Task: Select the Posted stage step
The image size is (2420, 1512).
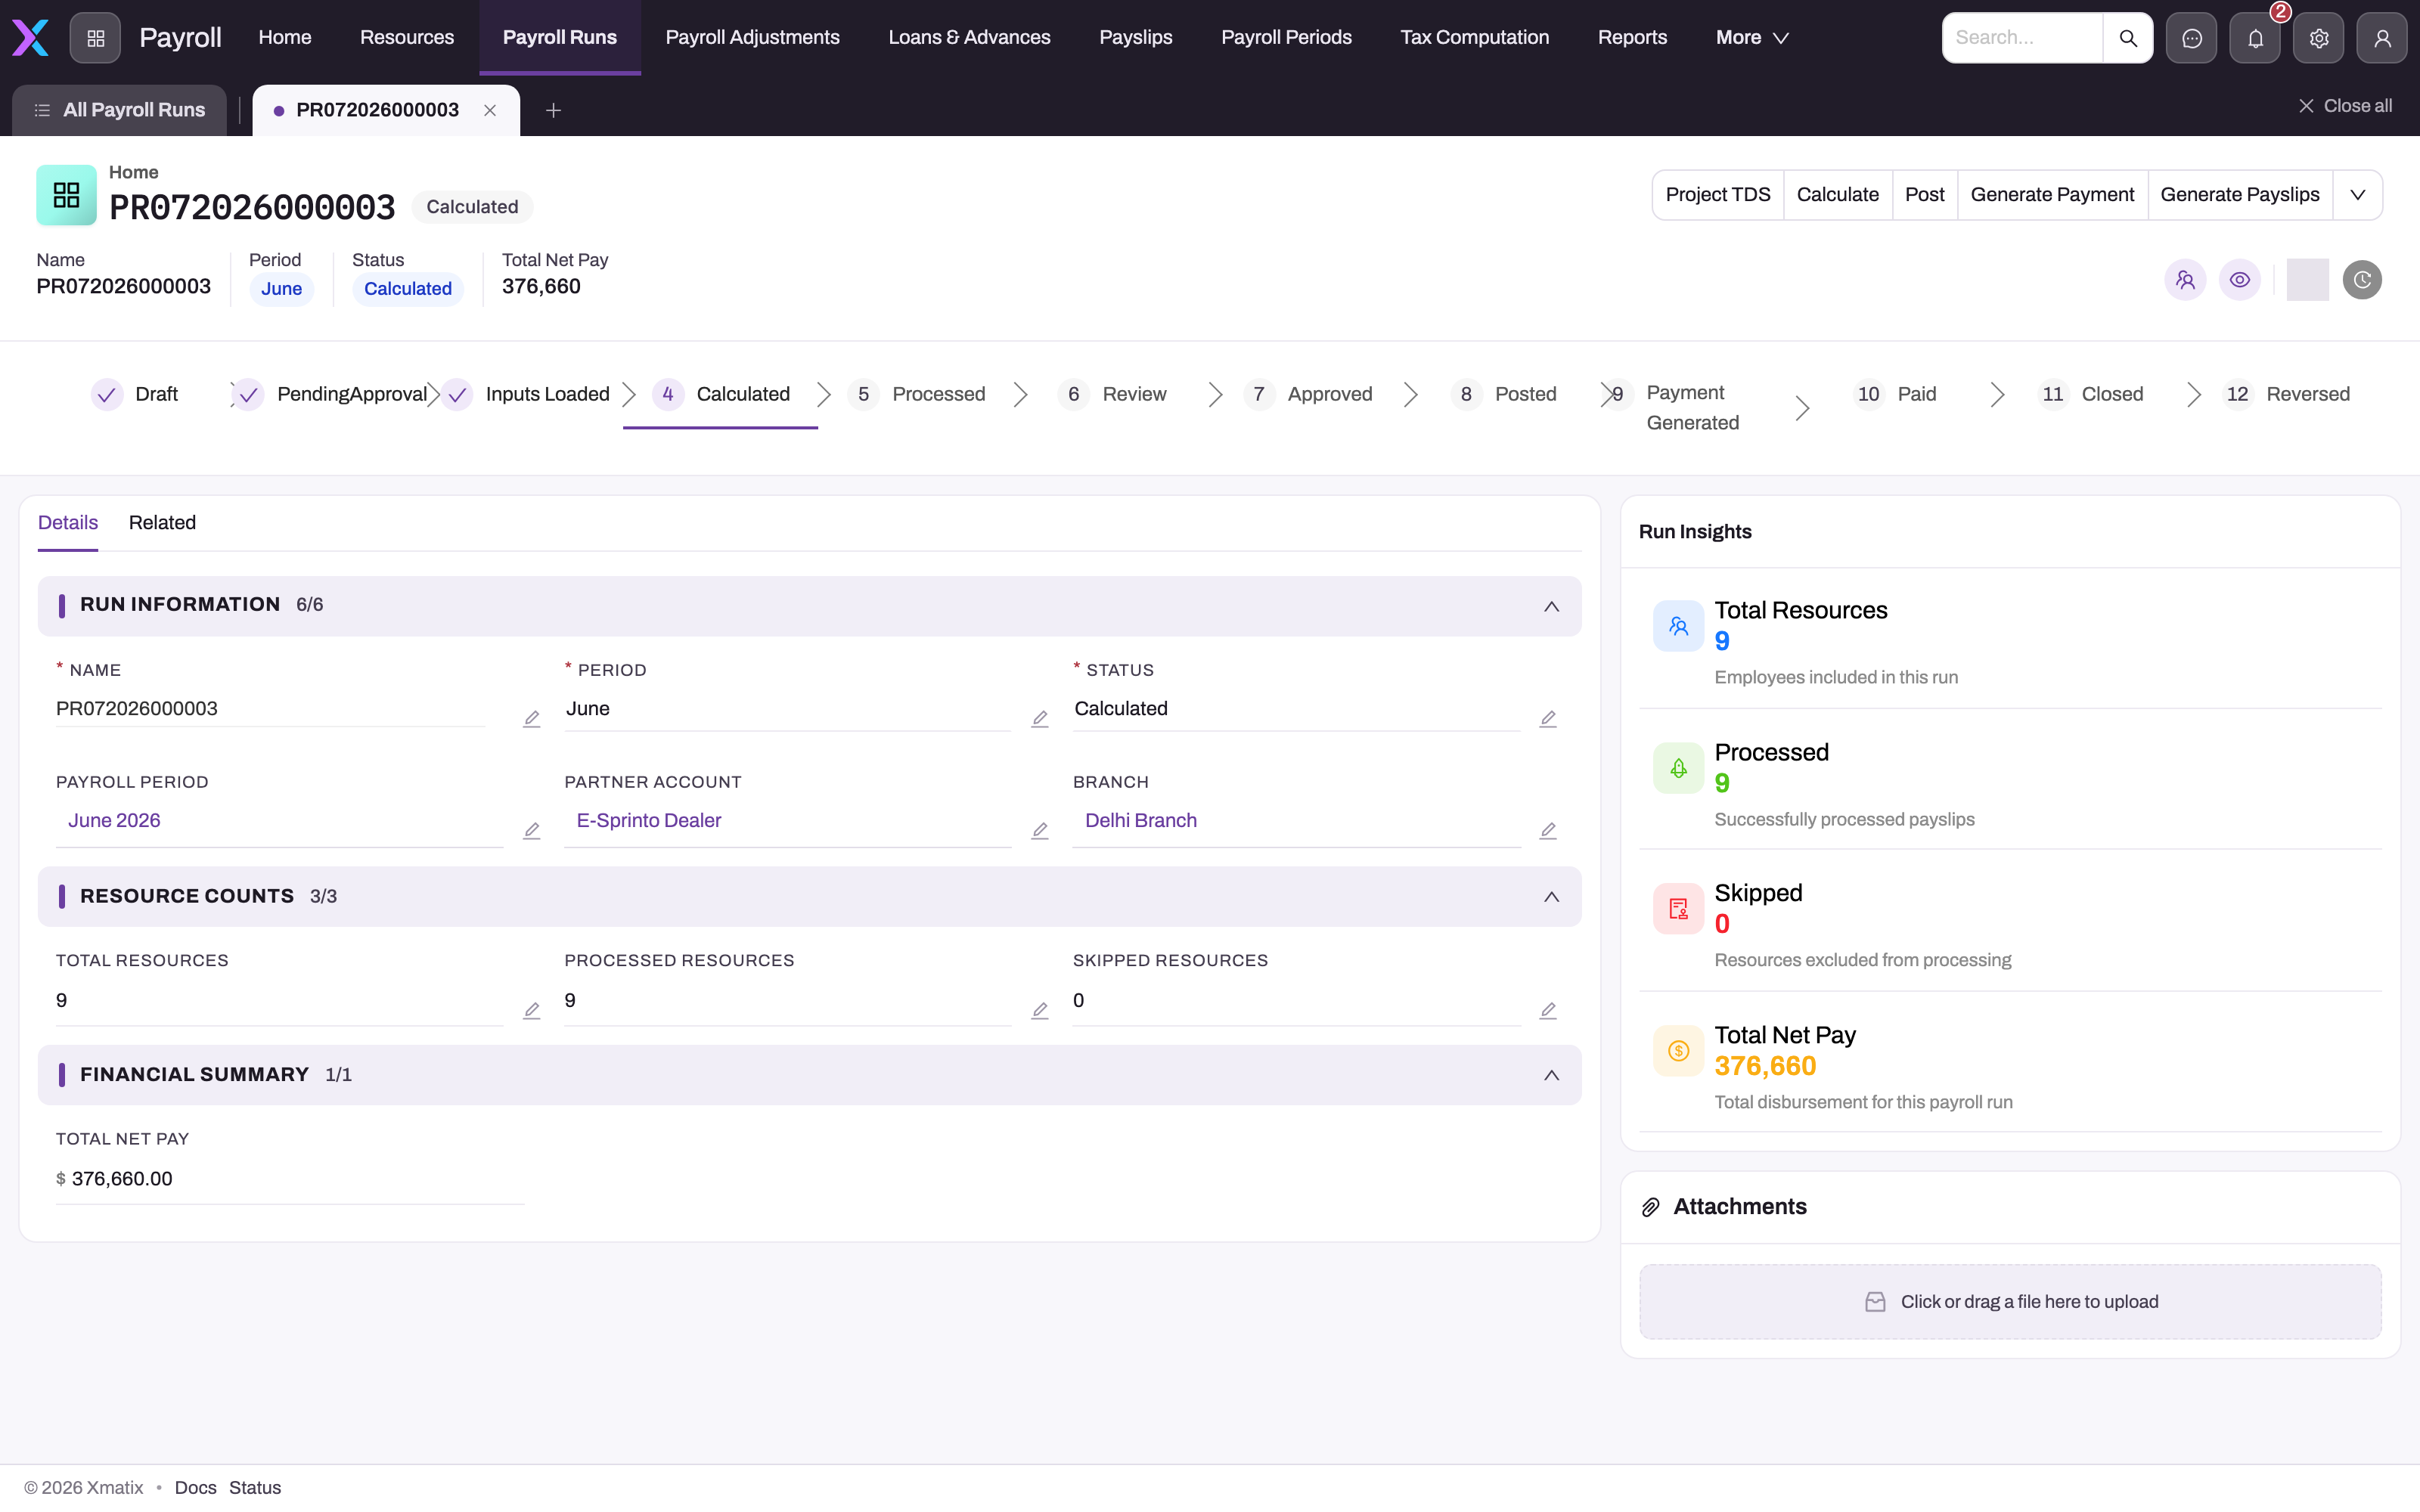Action: click(1504, 394)
